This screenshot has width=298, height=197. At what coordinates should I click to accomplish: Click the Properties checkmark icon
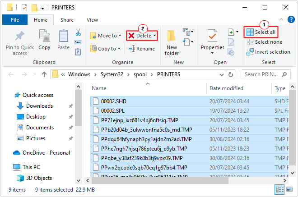click(x=213, y=36)
